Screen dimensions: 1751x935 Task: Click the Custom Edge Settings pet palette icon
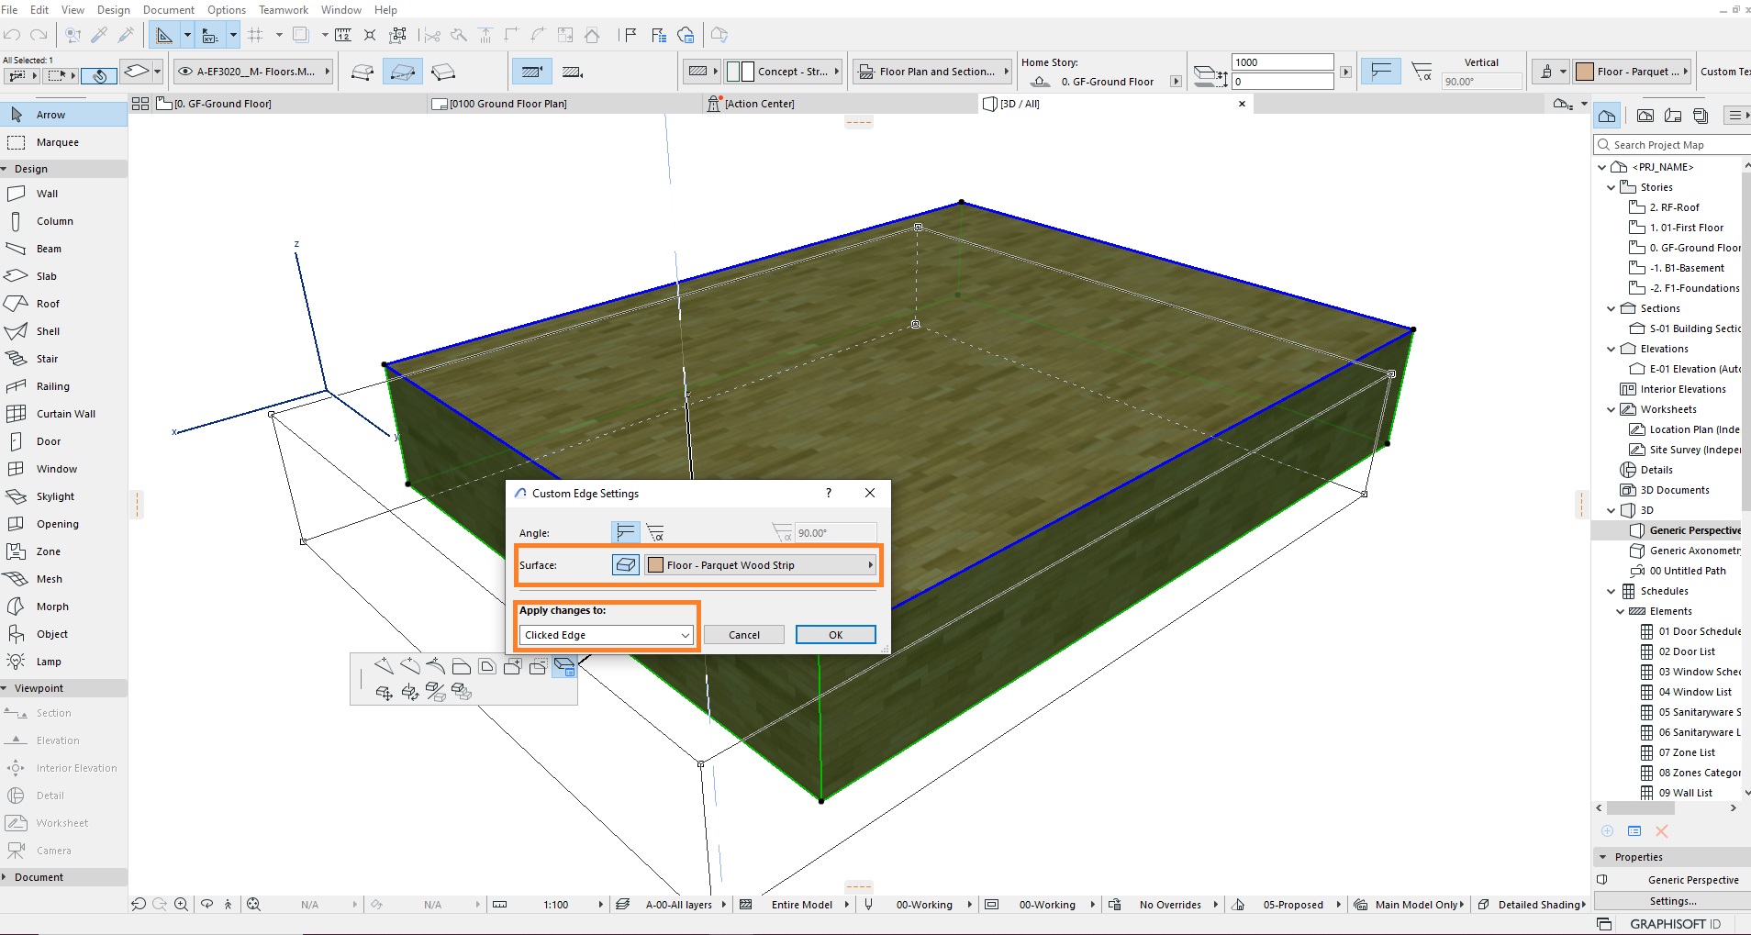(x=563, y=667)
